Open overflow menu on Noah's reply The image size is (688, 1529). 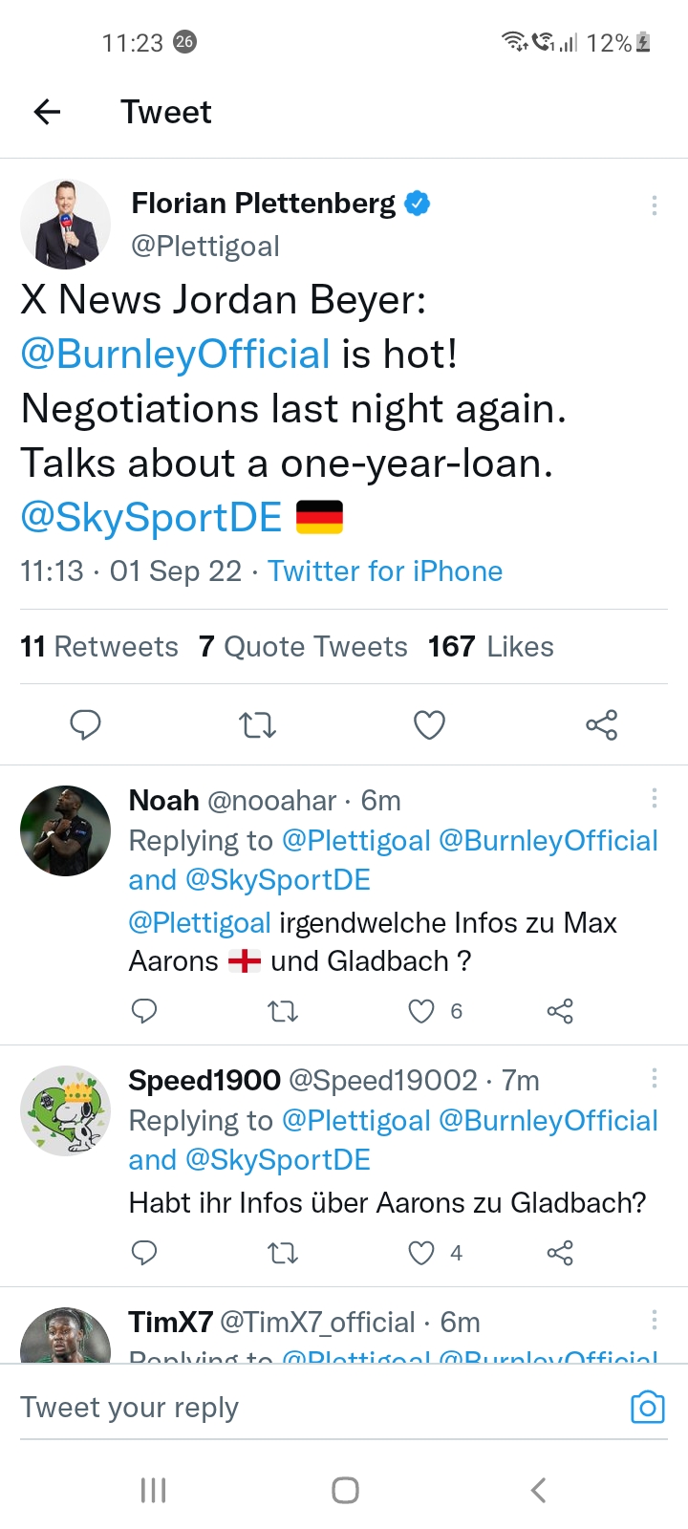(654, 798)
